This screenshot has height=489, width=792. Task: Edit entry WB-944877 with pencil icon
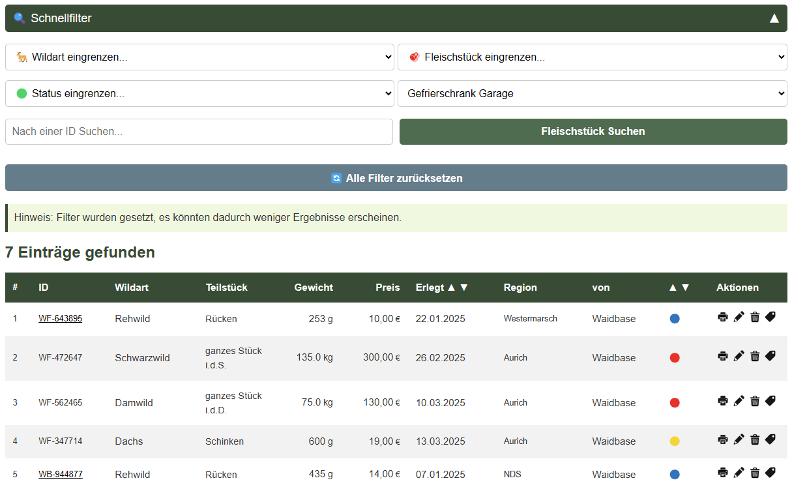pyautogui.click(x=739, y=473)
